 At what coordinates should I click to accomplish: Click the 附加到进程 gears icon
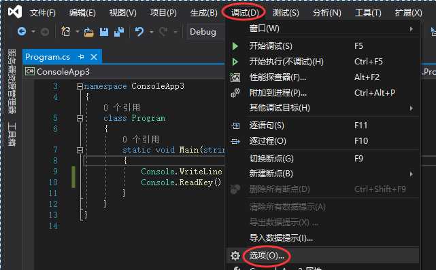click(x=235, y=92)
